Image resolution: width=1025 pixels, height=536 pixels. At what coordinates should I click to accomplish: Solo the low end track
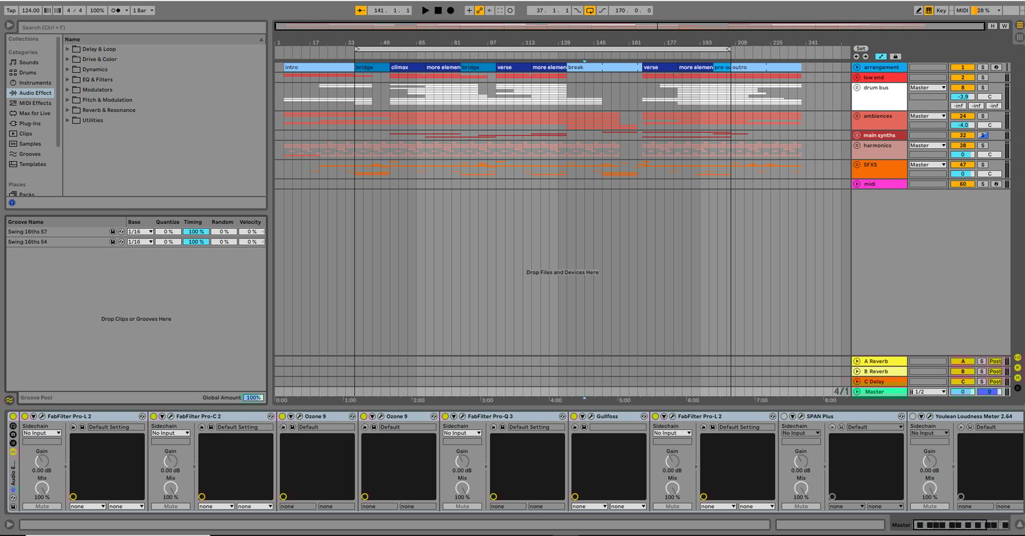983,78
